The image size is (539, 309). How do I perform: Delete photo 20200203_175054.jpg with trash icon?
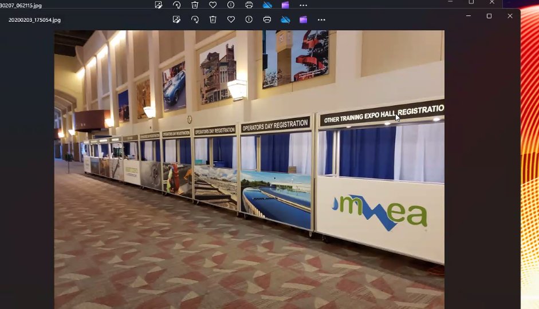click(213, 19)
